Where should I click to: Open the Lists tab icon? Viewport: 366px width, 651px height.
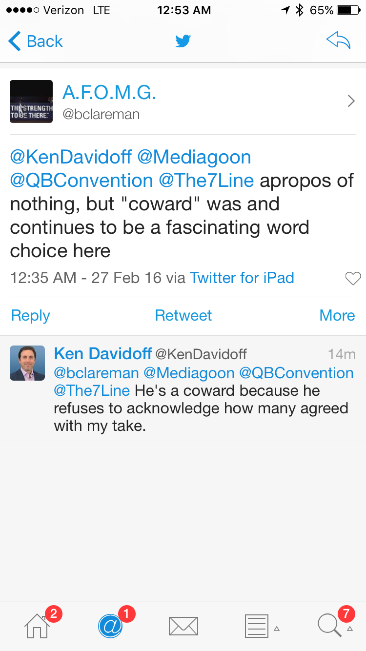click(x=256, y=626)
